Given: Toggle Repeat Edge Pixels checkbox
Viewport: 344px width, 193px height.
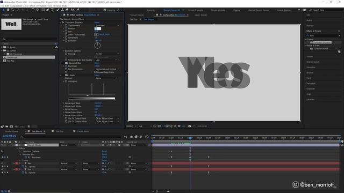Looking at the screenshot, I should [x=96, y=72].
